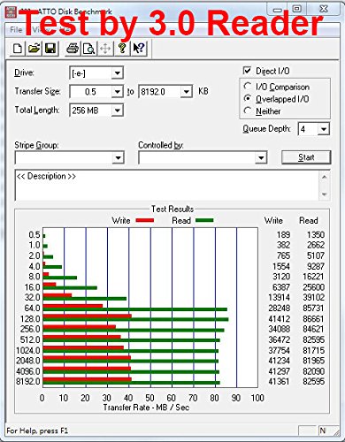Image resolution: width=345 pixels, height=442 pixels.
Task: Click the Start button
Action: pyautogui.click(x=306, y=157)
